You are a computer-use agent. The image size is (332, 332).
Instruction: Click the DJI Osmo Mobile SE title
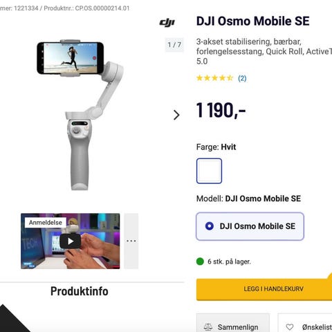252,21
